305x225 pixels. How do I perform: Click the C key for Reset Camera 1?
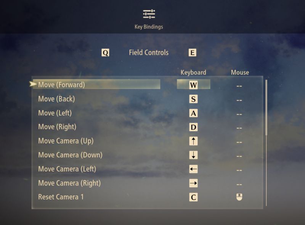tap(193, 197)
